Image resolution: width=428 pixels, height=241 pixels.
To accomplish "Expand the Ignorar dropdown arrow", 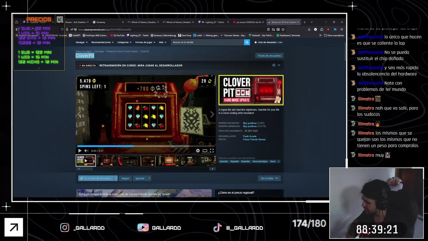I will (149, 178).
